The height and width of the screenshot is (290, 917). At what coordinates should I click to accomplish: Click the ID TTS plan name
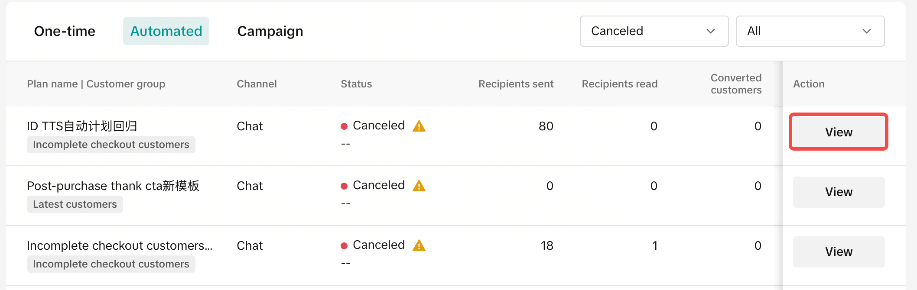[82, 126]
